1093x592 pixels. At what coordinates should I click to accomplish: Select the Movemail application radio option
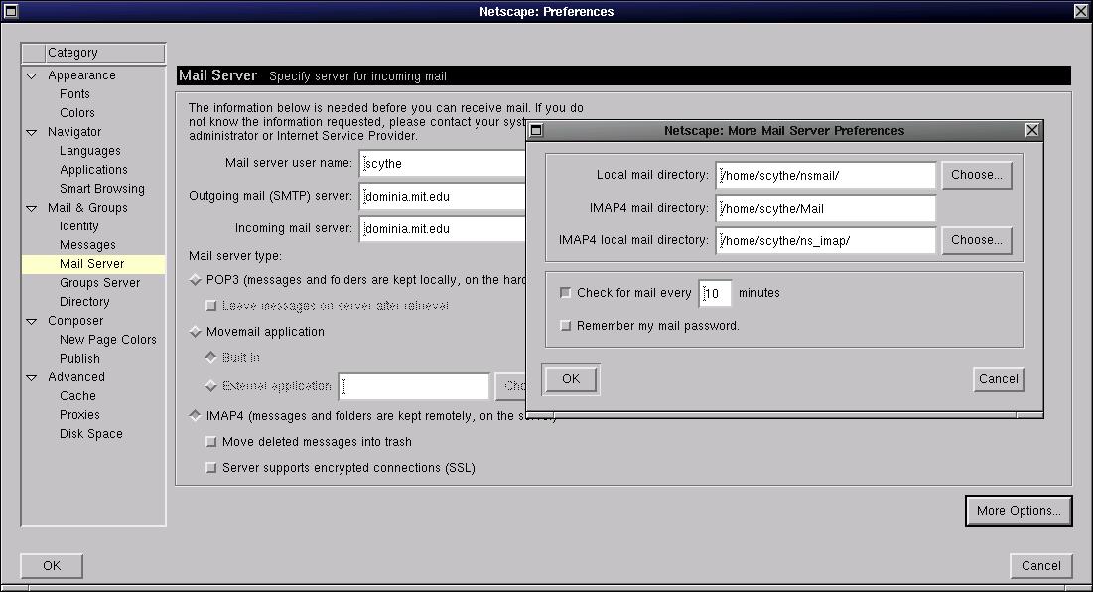(195, 332)
